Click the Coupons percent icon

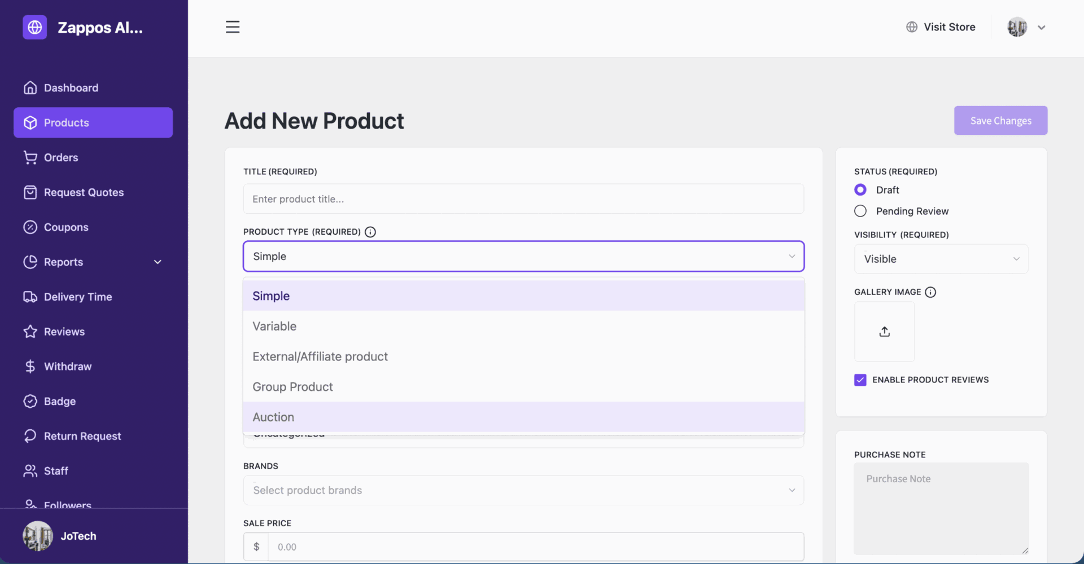click(30, 227)
